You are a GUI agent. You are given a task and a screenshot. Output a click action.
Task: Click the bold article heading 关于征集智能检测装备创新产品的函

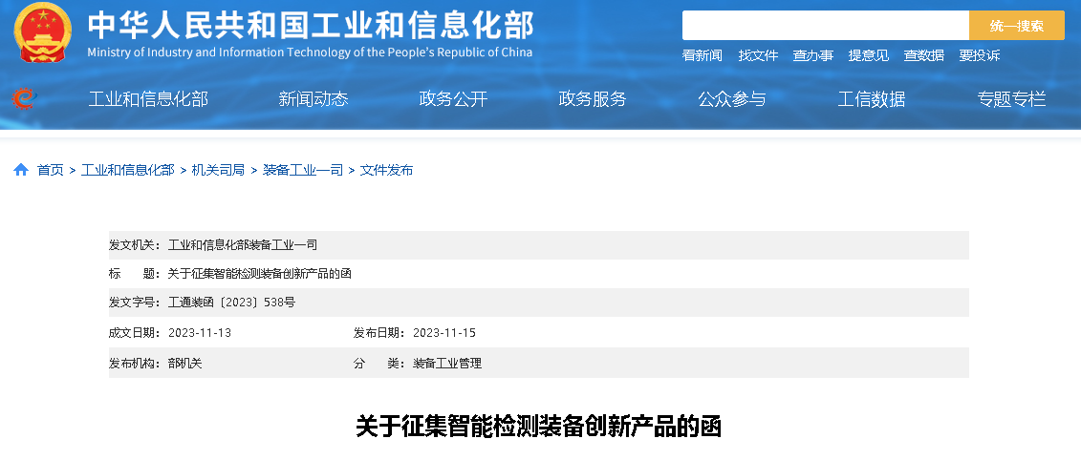pos(538,427)
